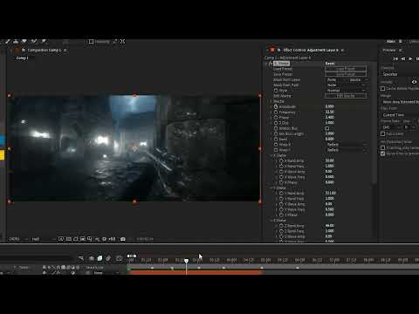This screenshot has width=419, height=314.
Task: Open Wrap Y Reflect dropdown
Action: click(346, 150)
